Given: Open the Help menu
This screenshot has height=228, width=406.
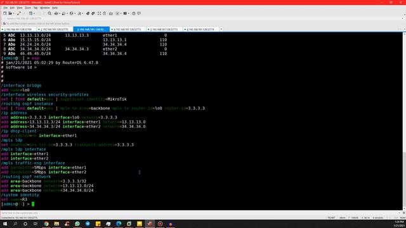Looking at the screenshot, I should [55, 8].
